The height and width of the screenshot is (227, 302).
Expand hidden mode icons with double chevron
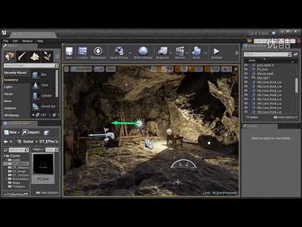[57, 57]
